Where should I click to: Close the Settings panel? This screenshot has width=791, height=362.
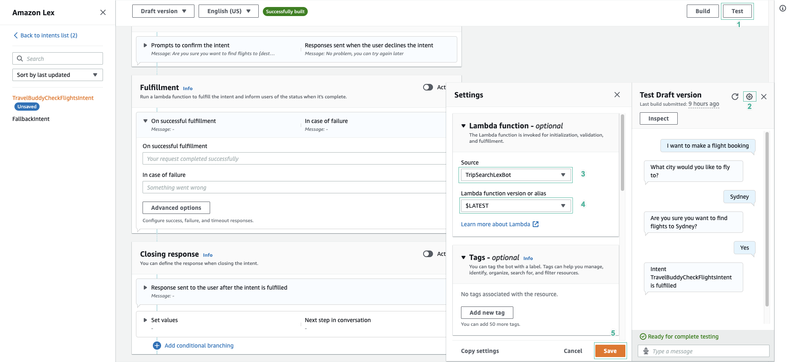pos(617,95)
